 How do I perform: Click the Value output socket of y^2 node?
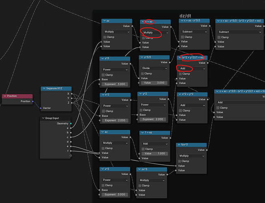(x=168, y=99)
